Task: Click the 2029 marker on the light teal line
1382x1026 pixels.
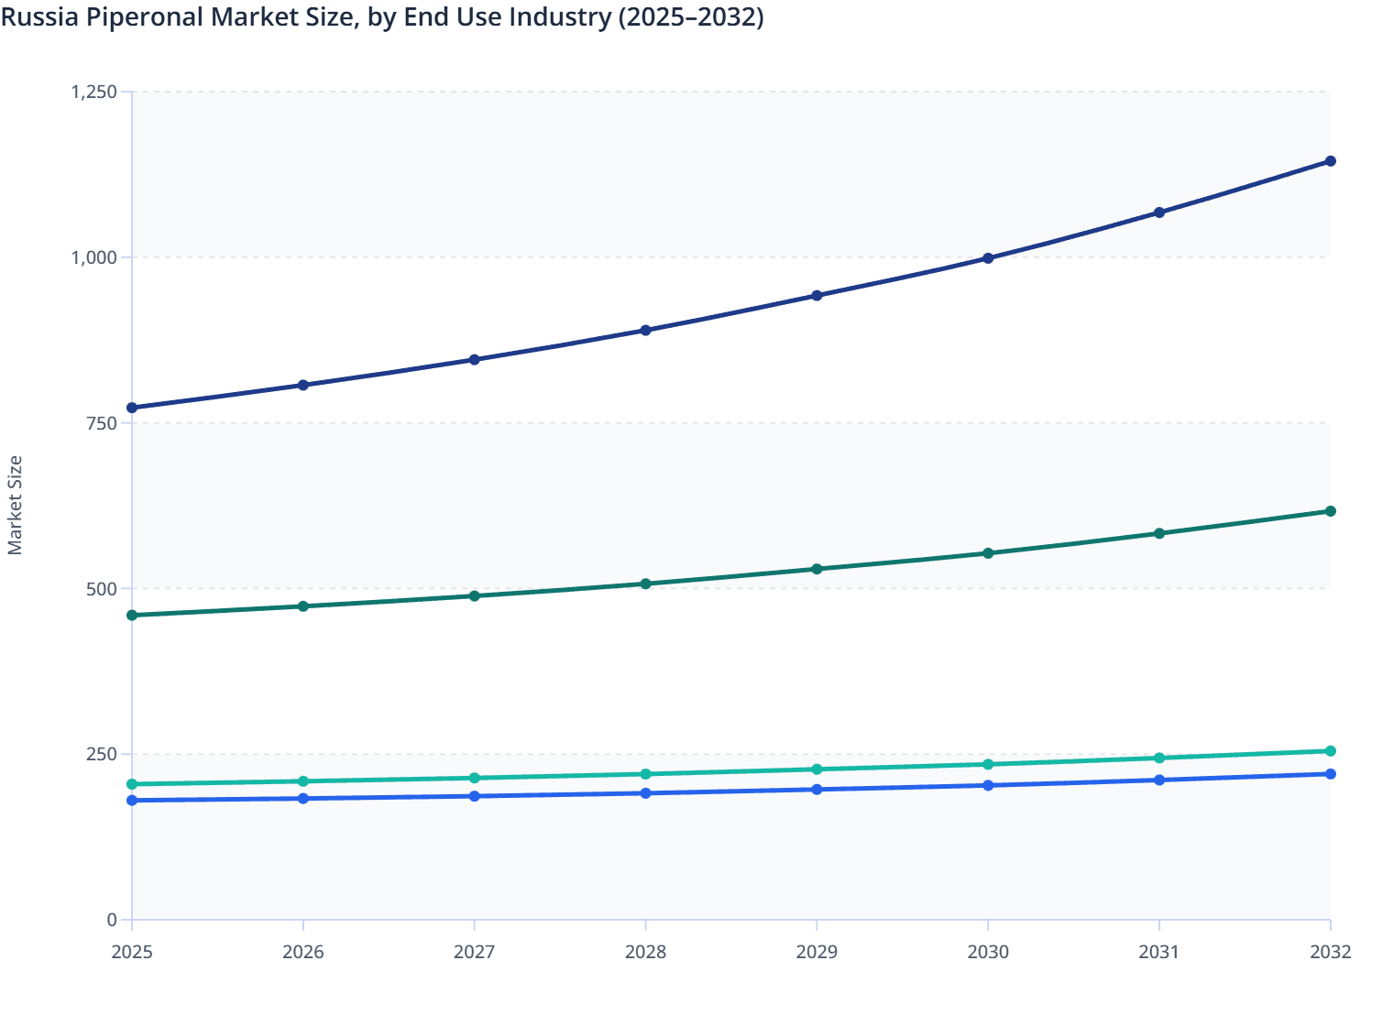Action: click(816, 769)
